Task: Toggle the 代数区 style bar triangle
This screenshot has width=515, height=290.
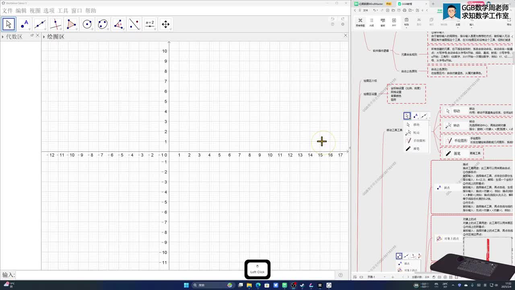Action: (3, 37)
